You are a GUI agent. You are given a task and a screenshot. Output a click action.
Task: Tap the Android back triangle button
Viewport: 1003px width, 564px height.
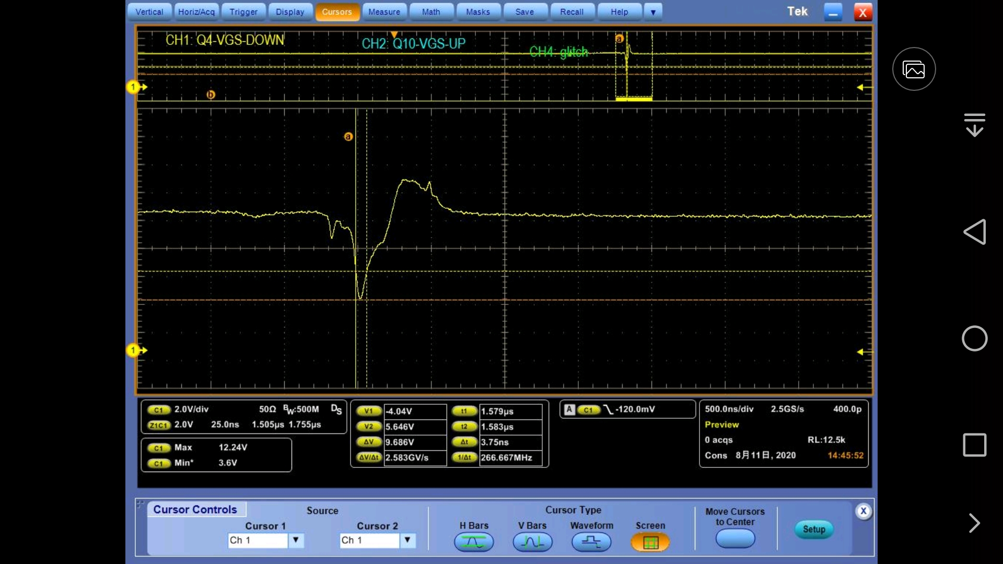[975, 232]
